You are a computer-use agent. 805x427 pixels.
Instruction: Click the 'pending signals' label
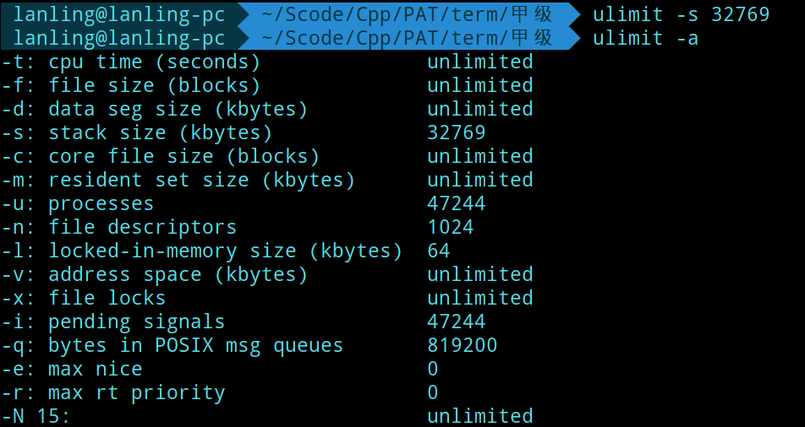(x=136, y=322)
